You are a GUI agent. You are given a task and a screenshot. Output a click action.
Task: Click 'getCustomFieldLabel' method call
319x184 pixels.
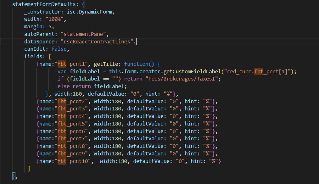pyautogui.click(x=192, y=72)
